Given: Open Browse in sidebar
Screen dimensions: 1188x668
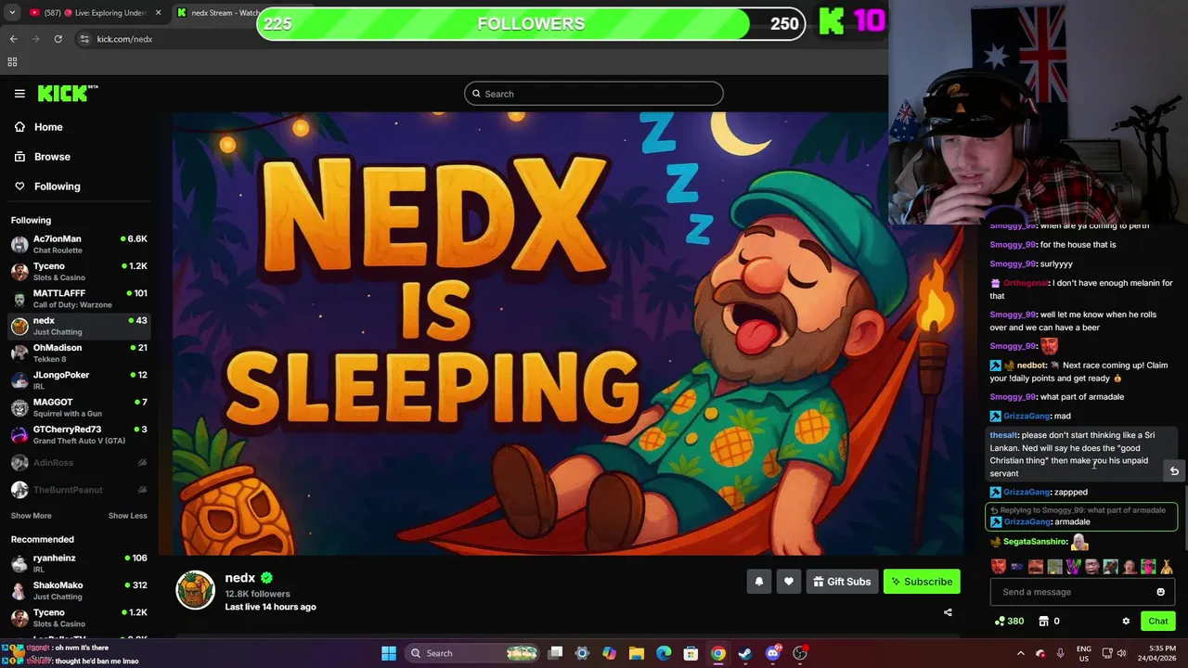Looking at the screenshot, I should coord(52,157).
